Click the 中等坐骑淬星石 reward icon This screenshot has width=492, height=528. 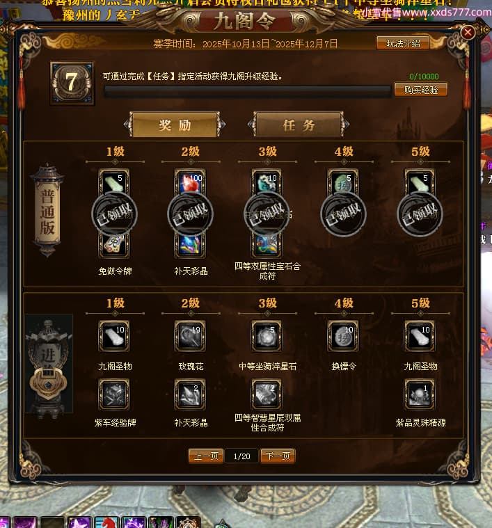pyautogui.click(x=267, y=335)
